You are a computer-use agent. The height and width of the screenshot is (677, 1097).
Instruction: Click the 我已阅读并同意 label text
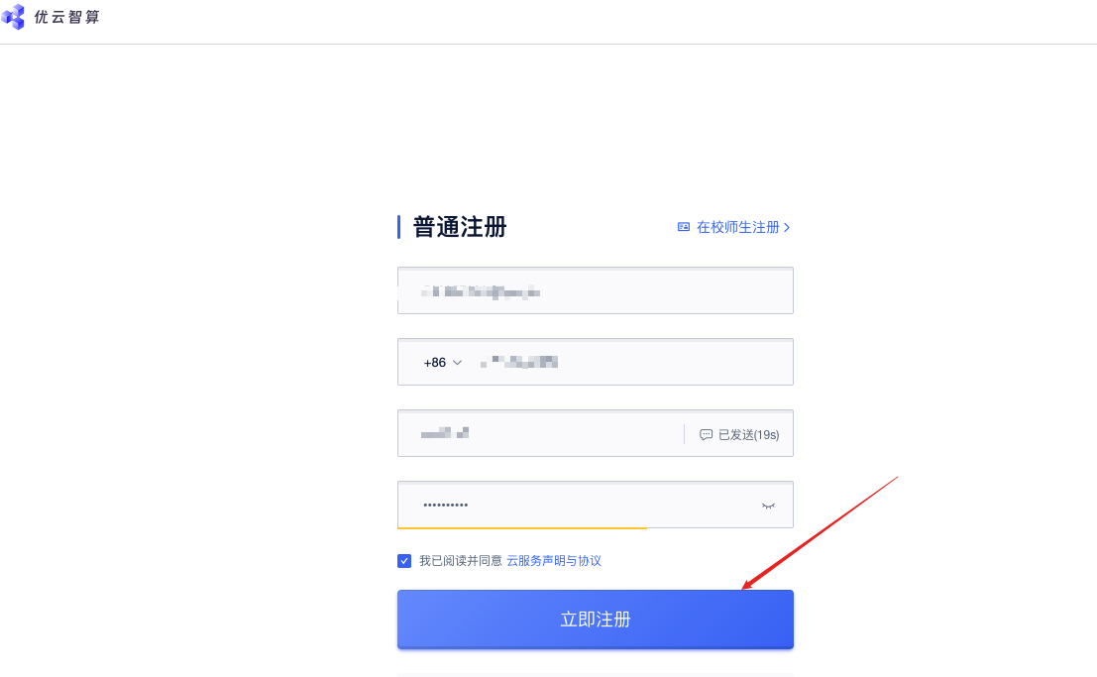461,561
